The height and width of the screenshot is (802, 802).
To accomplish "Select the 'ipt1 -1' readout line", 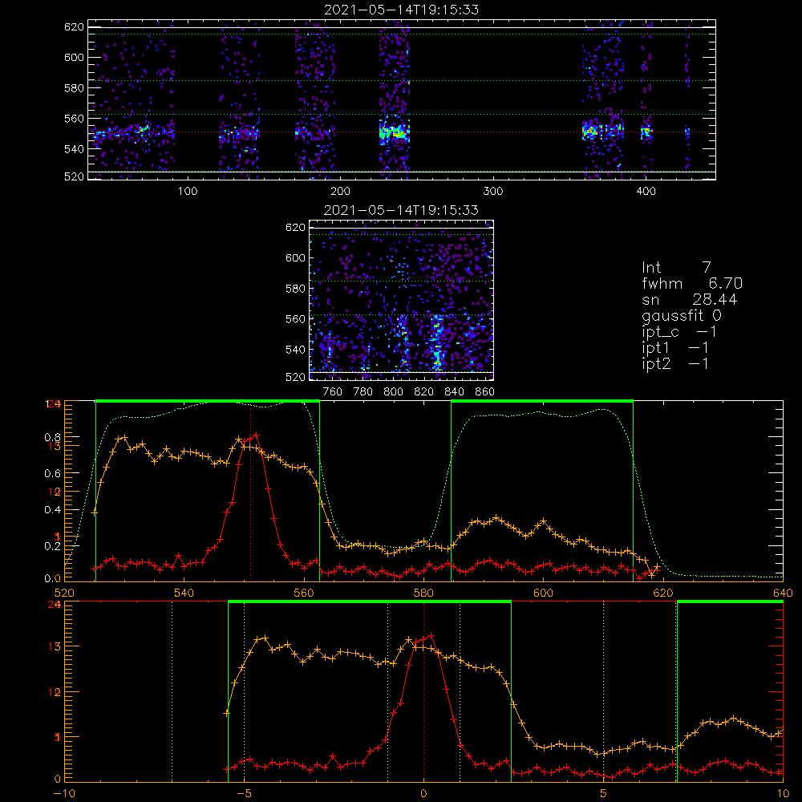I will (675, 348).
